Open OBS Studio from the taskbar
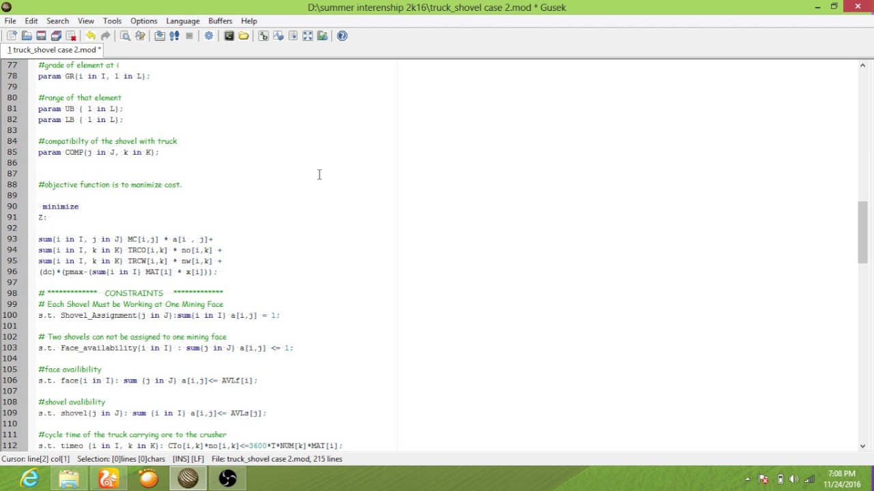 tap(227, 479)
